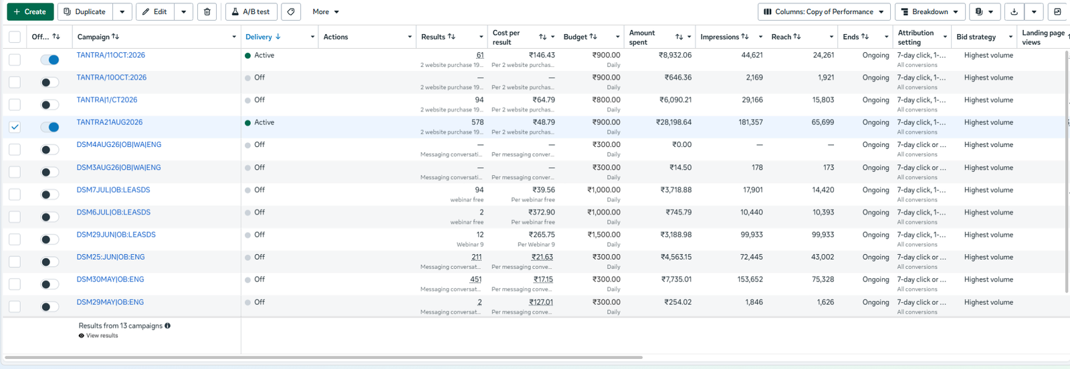Click the Edit button

tap(155, 12)
